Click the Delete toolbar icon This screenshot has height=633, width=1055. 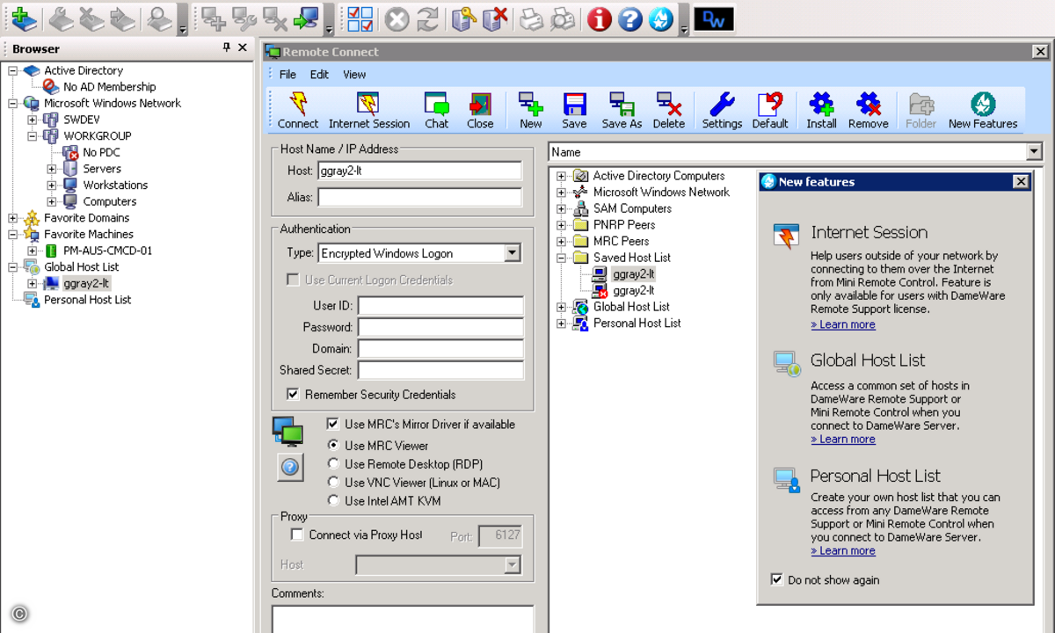(x=669, y=111)
